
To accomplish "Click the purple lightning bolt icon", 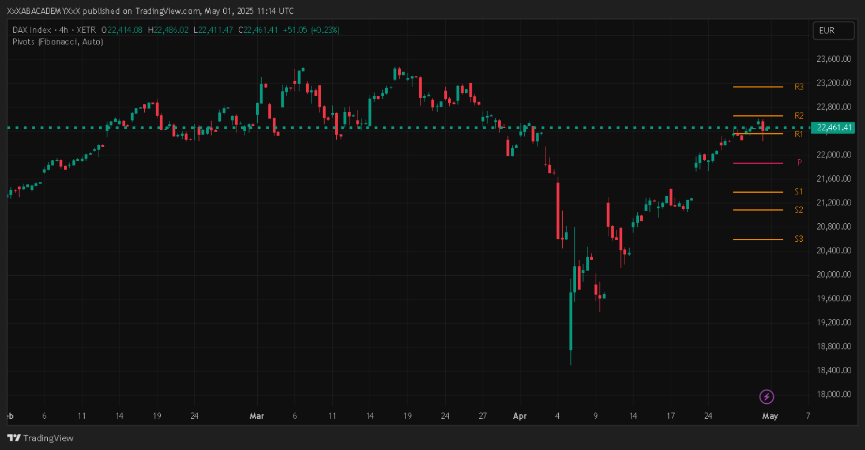I will coord(766,396).
